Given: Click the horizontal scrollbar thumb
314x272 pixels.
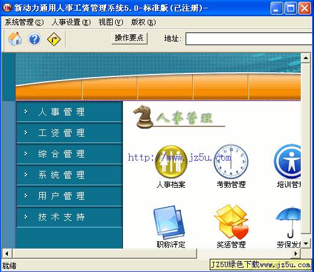Looking at the screenshot, I should (104, 253).
